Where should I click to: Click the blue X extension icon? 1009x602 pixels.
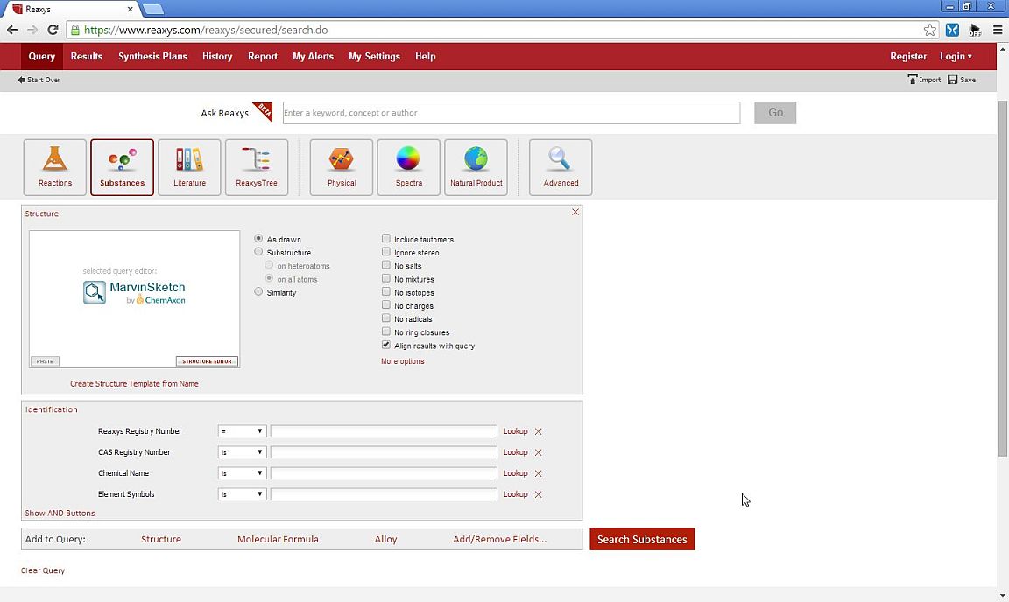(x=952, y=31)
